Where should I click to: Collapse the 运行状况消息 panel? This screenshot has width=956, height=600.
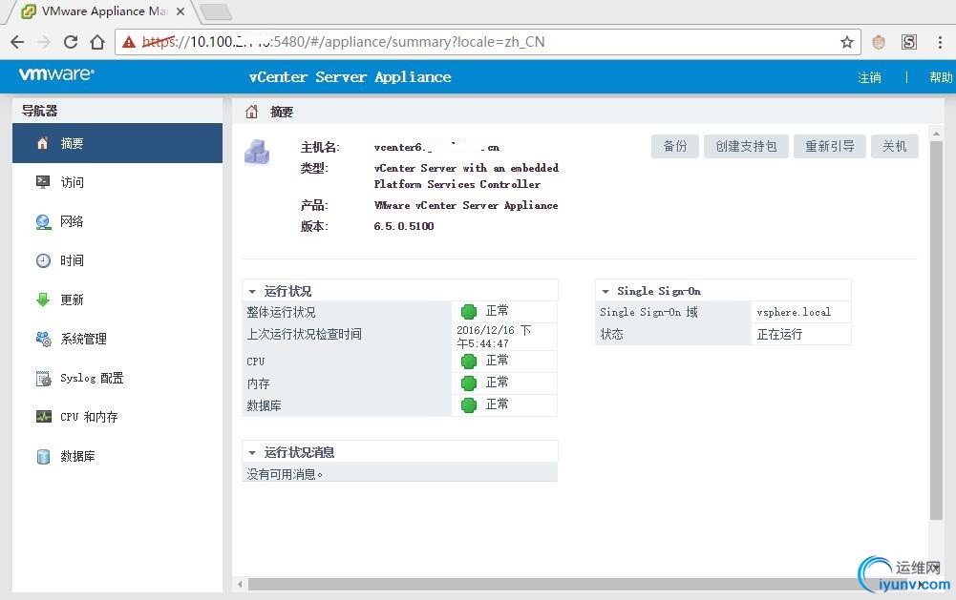252,452
